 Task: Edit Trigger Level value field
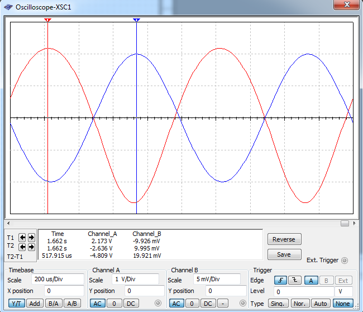pyautogui.click(x=304, y=292)
